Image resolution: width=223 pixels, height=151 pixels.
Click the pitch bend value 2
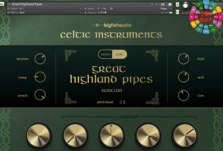(x=120, y=102)
